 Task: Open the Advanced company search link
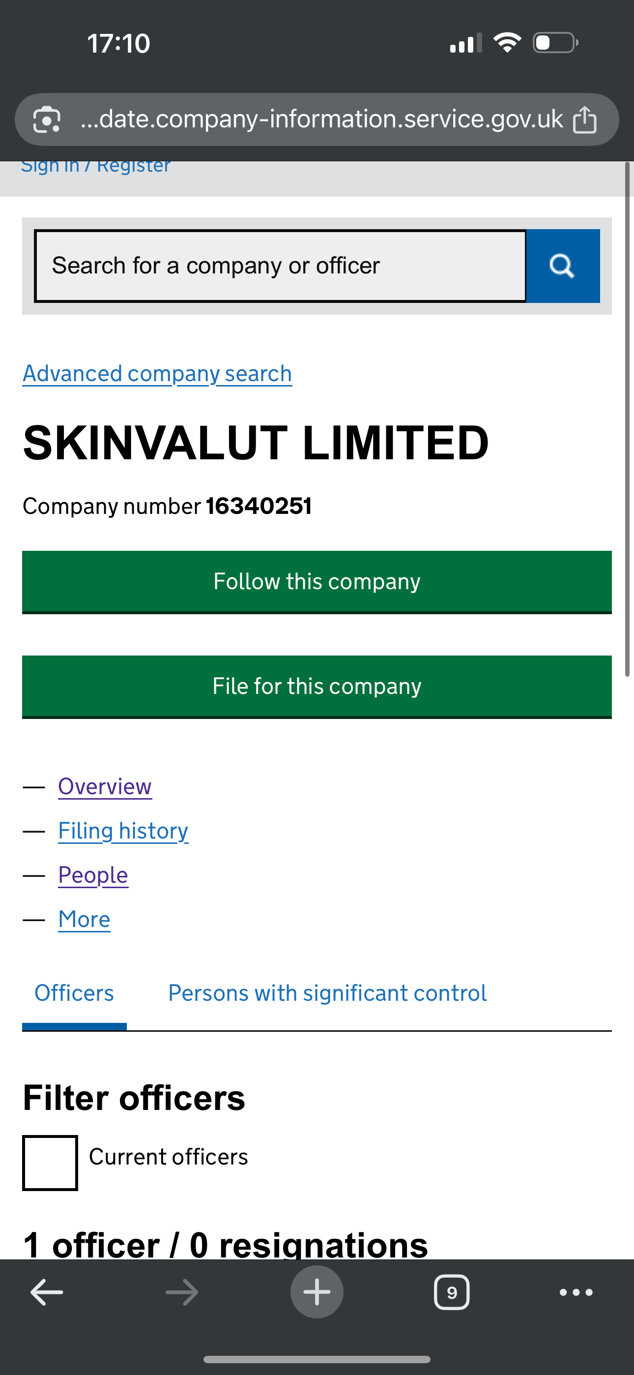click(157, 374)
